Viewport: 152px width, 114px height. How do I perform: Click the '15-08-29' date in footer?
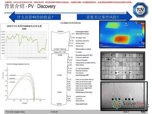coord(54,112)
